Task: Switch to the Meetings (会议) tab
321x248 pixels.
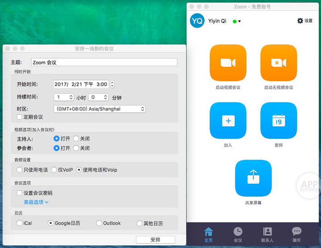Action: click(238, 235)
